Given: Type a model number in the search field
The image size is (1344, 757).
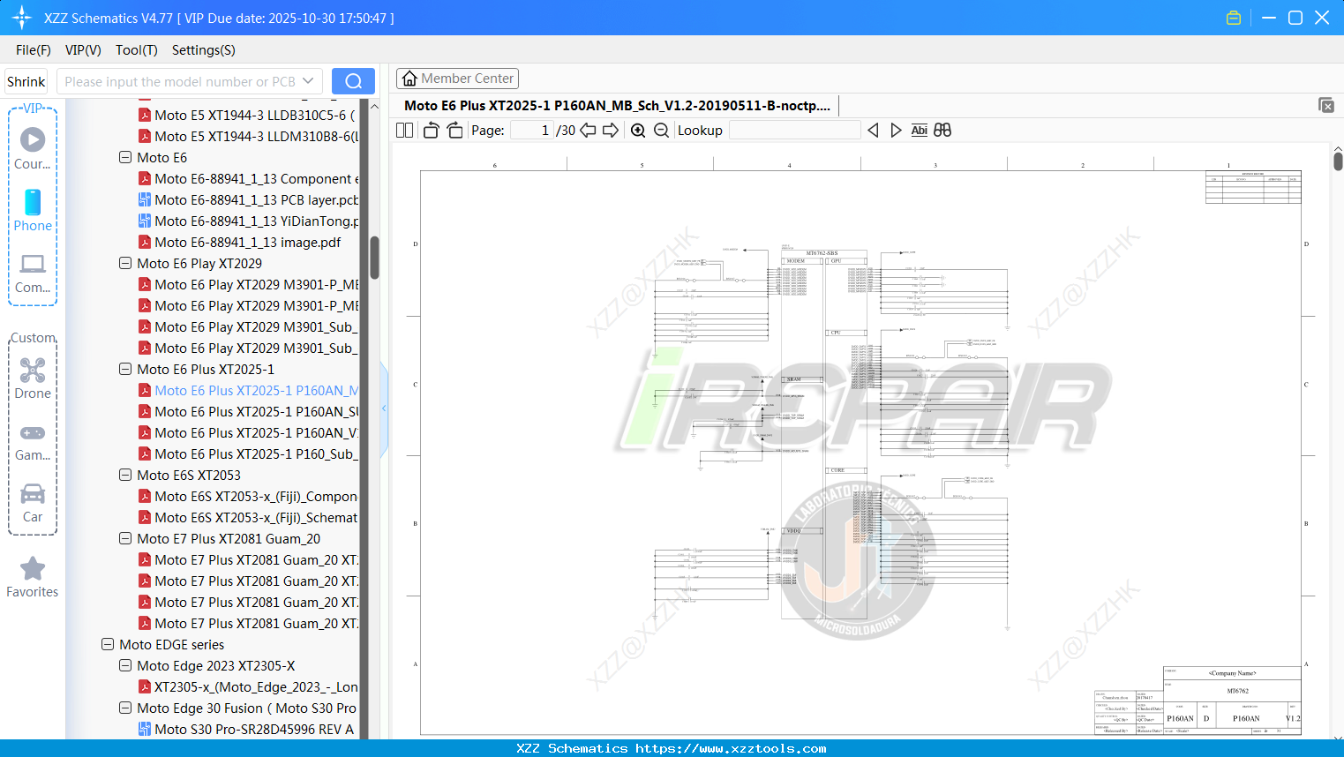Looking at the screenshot, I should [x=176, y=81].
